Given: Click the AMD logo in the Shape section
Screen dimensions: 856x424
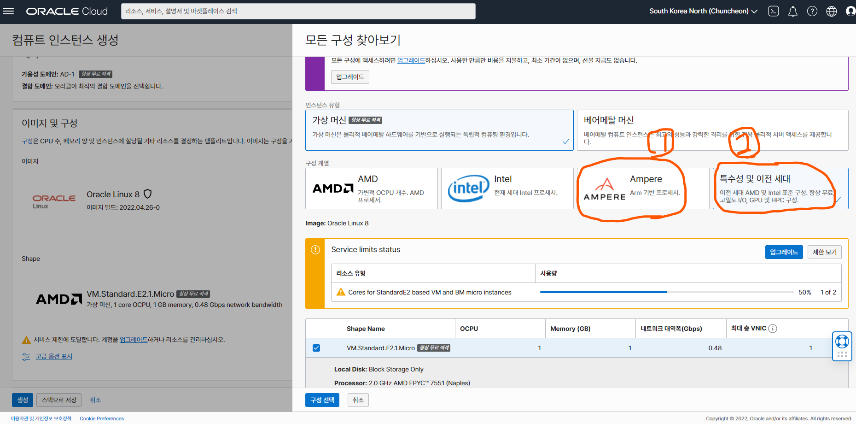Looking at the screenshot, I should tap(59, 299).
